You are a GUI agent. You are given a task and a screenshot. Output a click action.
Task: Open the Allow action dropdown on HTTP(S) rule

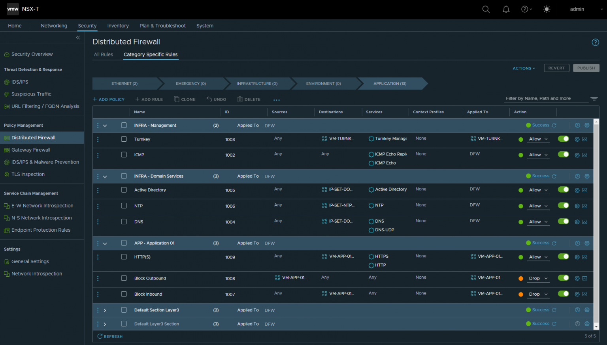pyautogui.click(x=538, y=257)
